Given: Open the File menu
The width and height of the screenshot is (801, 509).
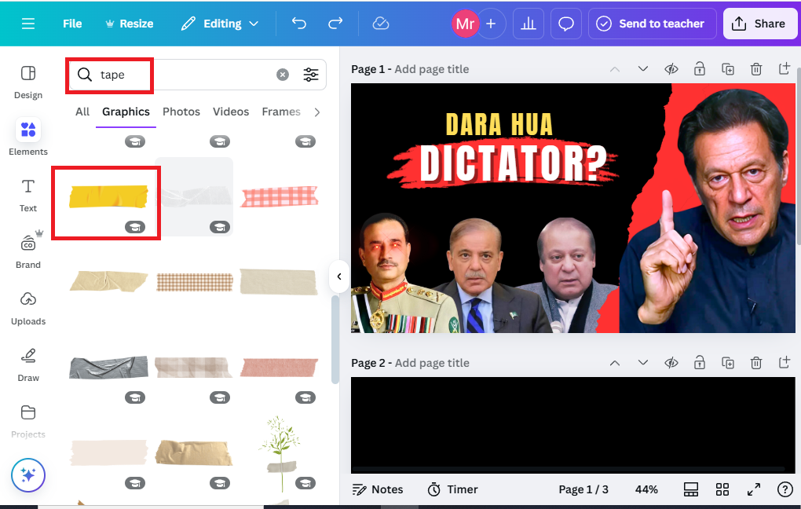Looking at the screenshot, I should coord(72,24).
